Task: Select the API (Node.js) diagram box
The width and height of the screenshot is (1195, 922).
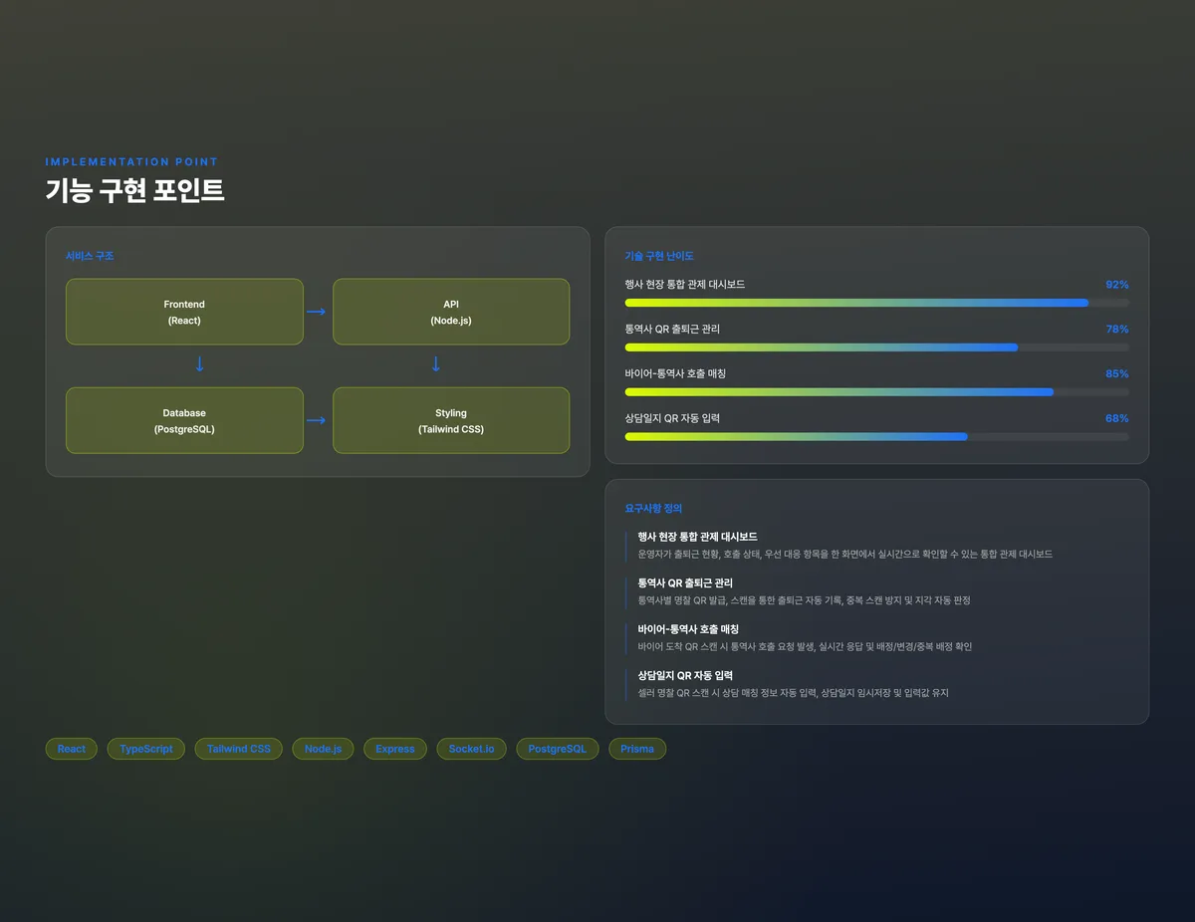Action: (451, 312)
